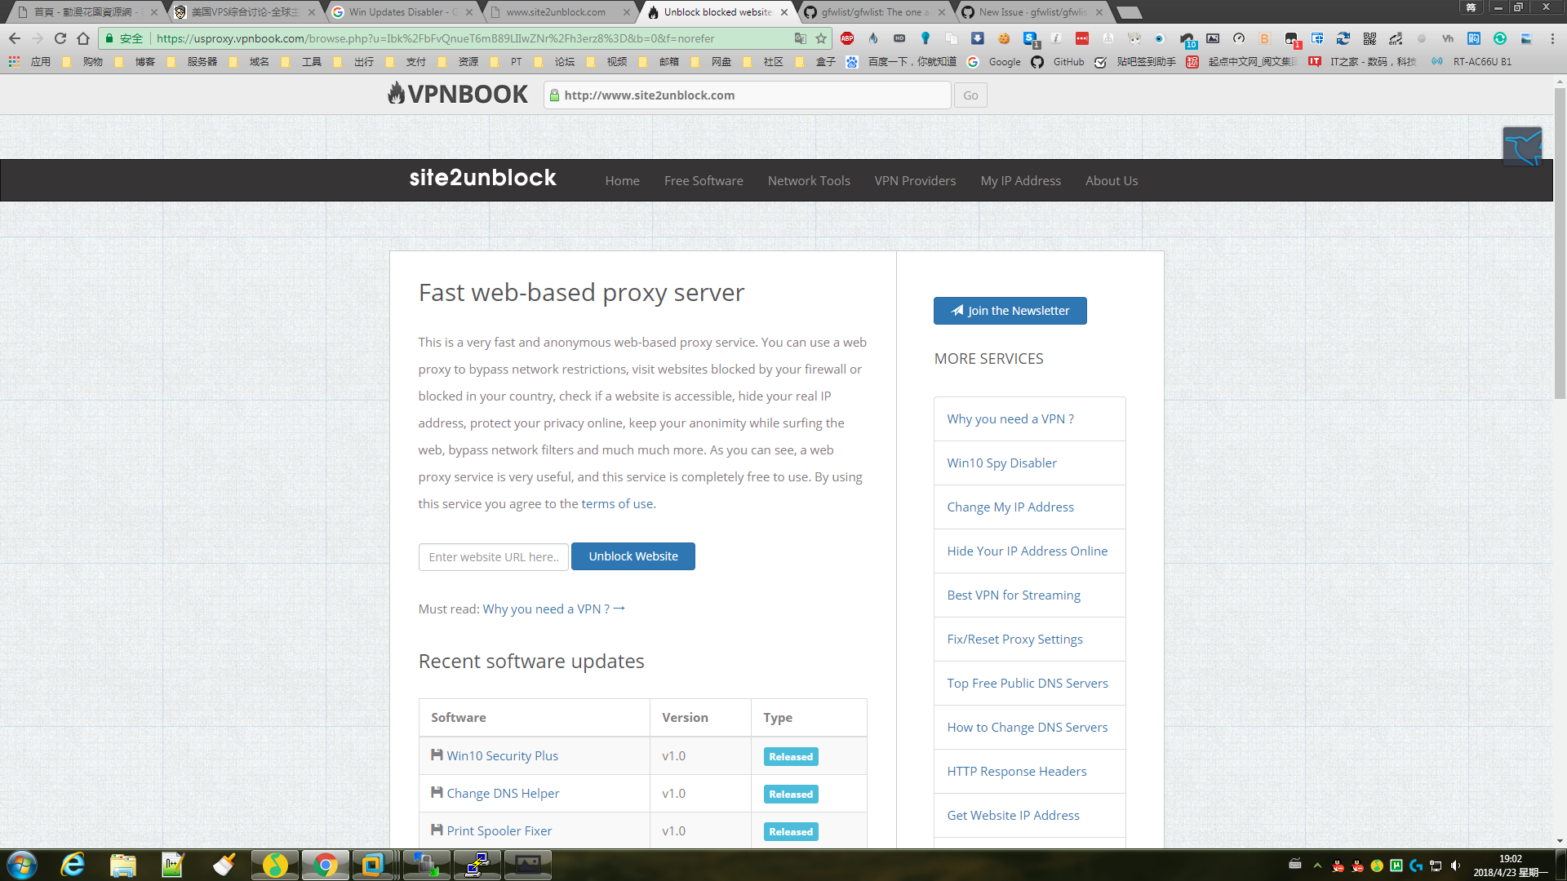Click the blue download manager extension icon
The width and height of the screenshot is (1567, 881).
[x=978, y=38]
